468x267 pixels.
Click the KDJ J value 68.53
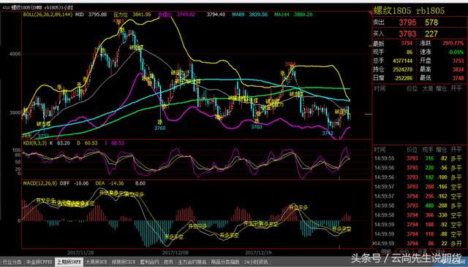[x=117, y=143]
